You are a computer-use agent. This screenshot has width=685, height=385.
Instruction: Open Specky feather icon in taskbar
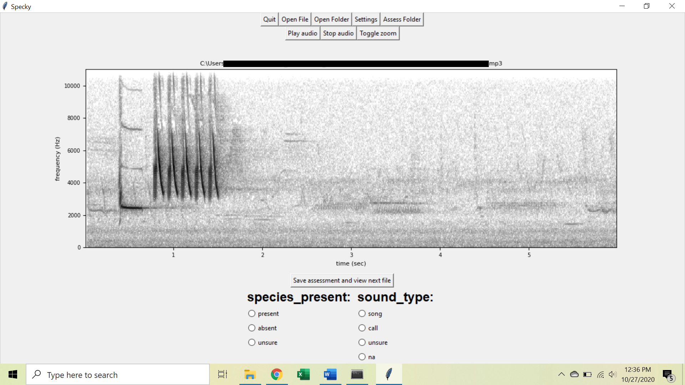[389, 374]
